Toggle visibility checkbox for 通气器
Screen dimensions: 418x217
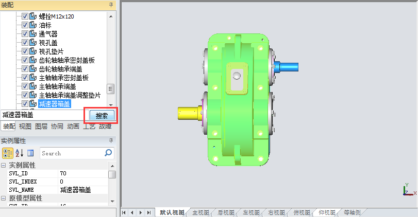coord(24,34)
